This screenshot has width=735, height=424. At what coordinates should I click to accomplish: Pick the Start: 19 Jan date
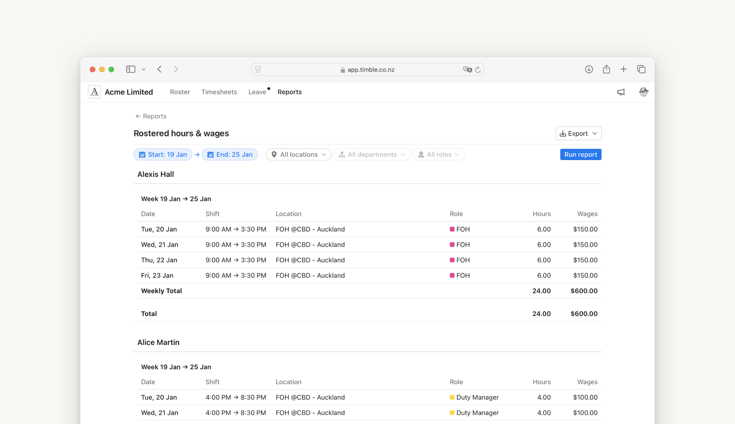pyautogui.click(x=163, y=154)
